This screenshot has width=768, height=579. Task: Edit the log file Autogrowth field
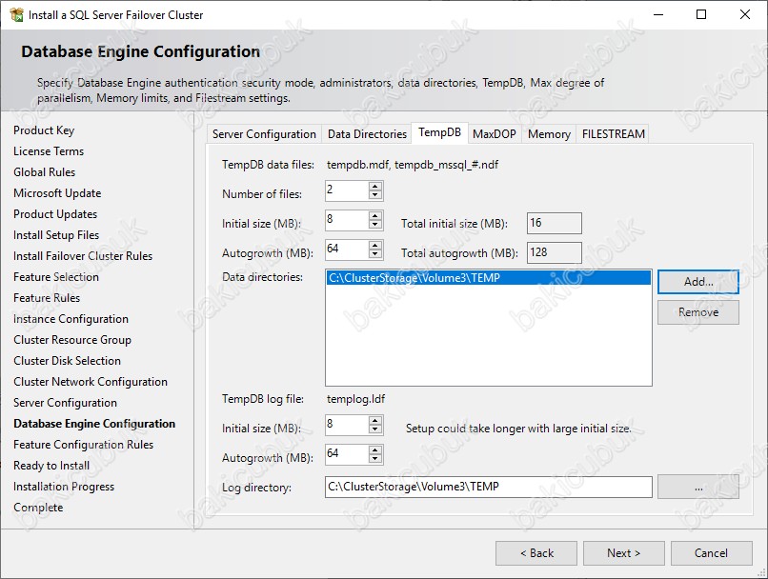coord(347,454)
